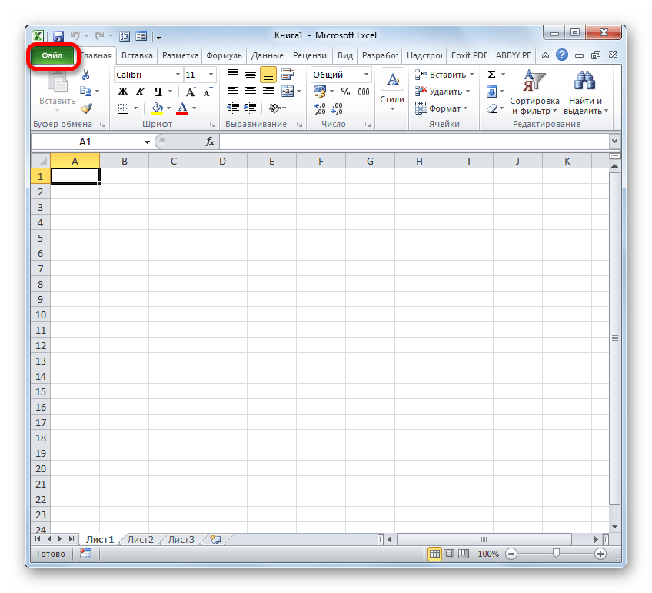
Task: Click the zoom slider handle
Action: (556, 554)
